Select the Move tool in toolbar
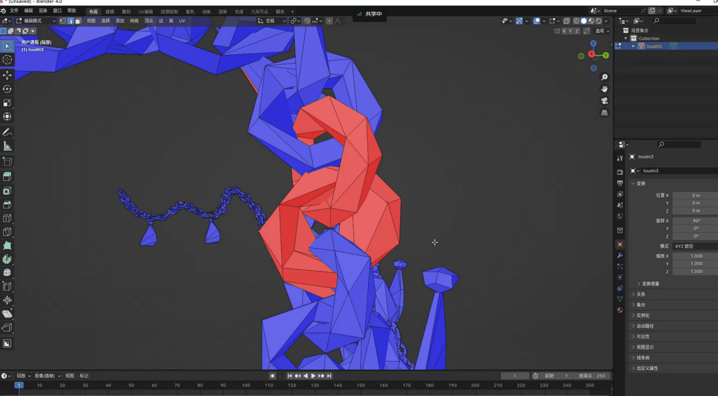The width and height of the screenshot is (718, 396). tap(7, 75)
